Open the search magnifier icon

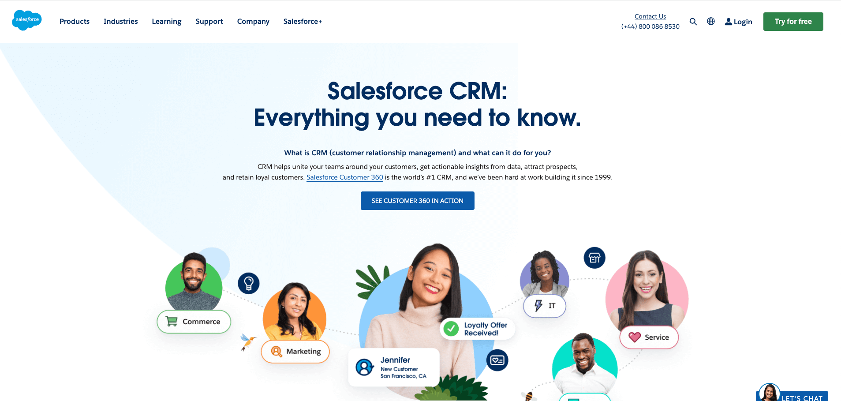693,22
